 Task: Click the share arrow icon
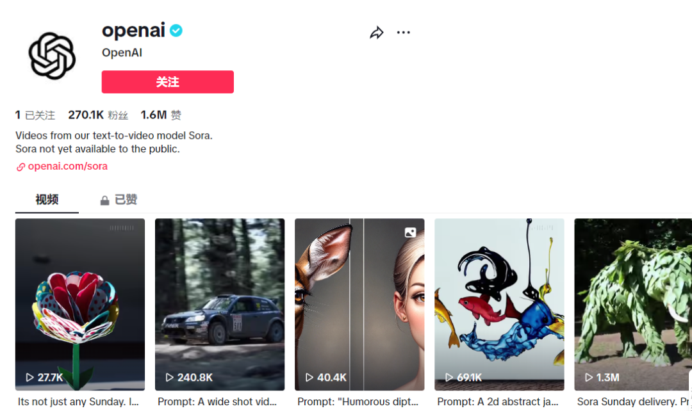click(377, 33)
